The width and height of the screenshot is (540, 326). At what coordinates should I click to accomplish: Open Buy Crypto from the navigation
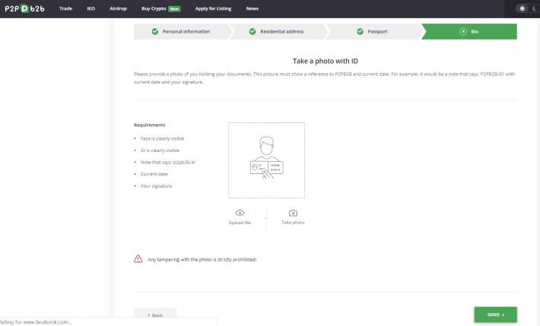tap(154, 8)
